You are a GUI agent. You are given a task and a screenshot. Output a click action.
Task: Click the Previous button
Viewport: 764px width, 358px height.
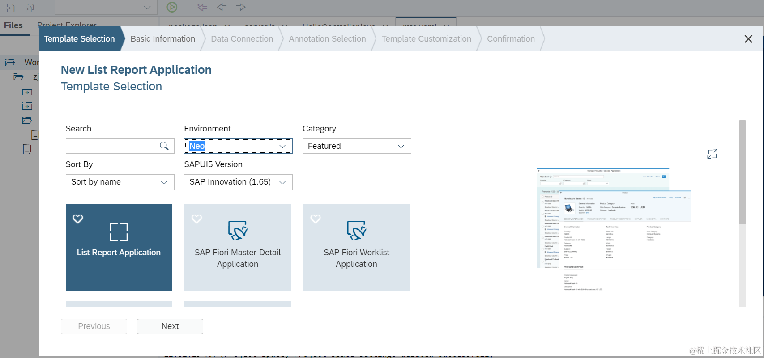[94, 326]
